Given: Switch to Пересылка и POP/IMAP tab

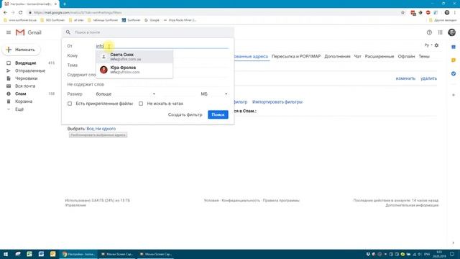Looking at the screenshot, I should point(296,56).
